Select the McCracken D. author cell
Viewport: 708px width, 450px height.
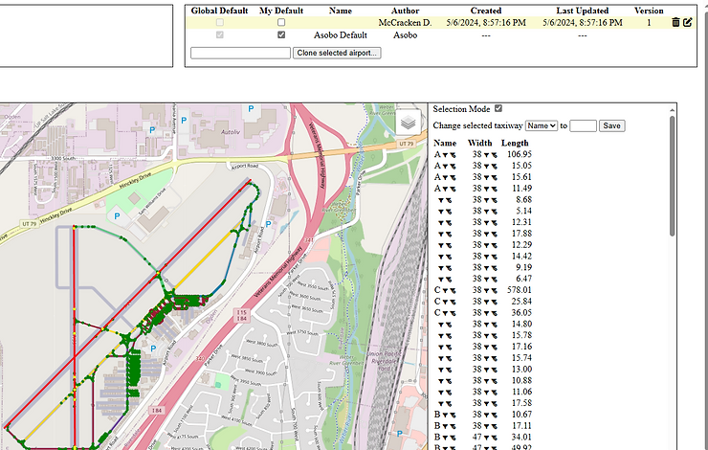[405, 22]
